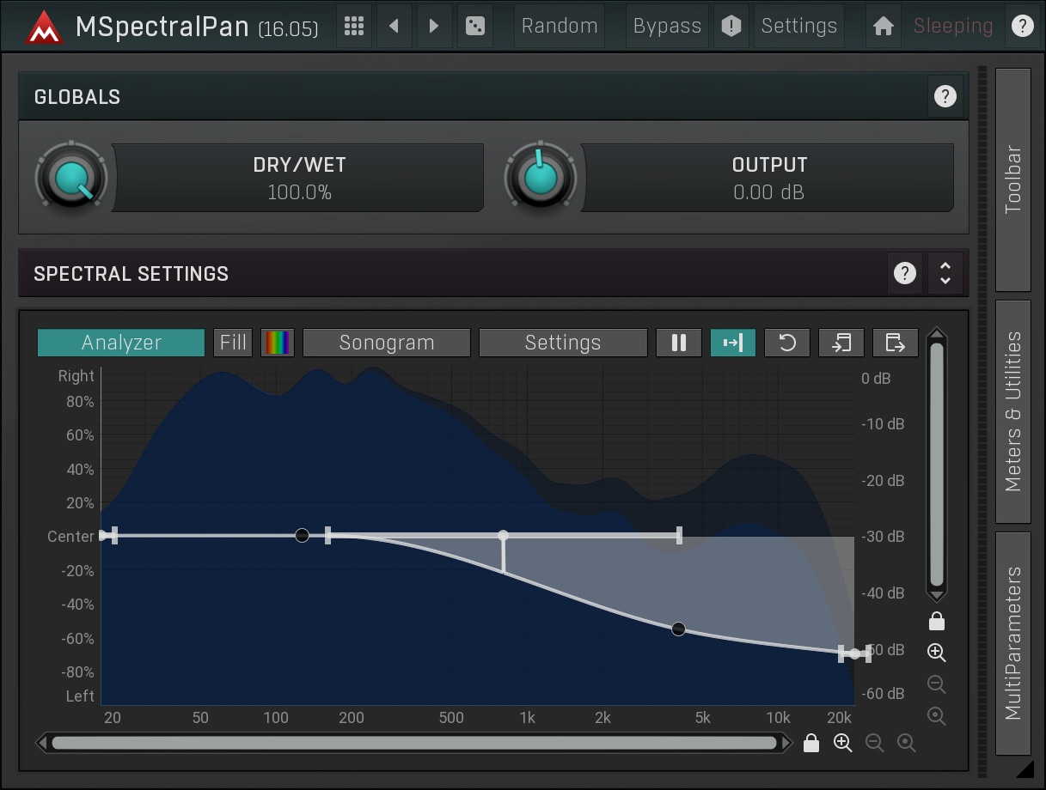The image size is (1046, 790).
Task: Click the -30 dB scale label
Action: (883, 536)
